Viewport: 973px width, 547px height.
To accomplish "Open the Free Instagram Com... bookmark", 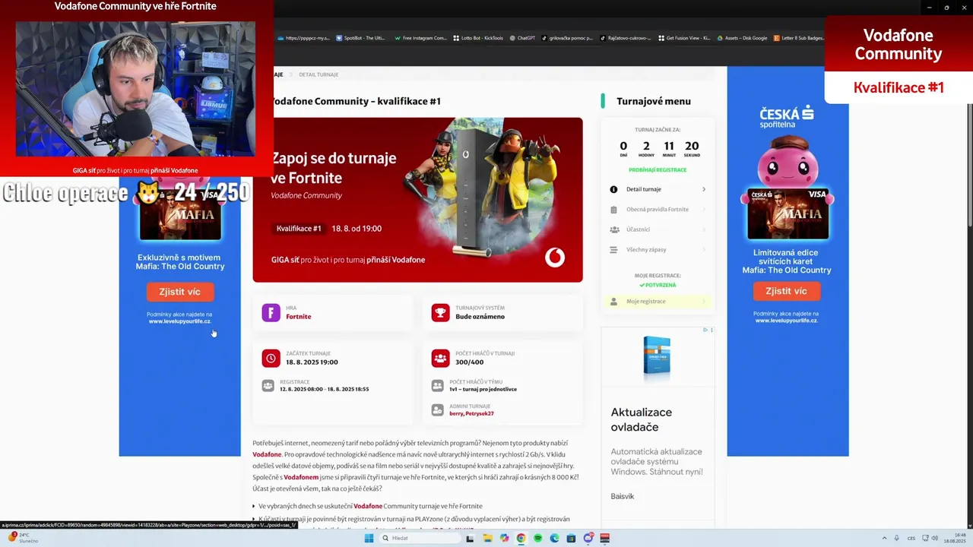I will click(x=420, y=38).
